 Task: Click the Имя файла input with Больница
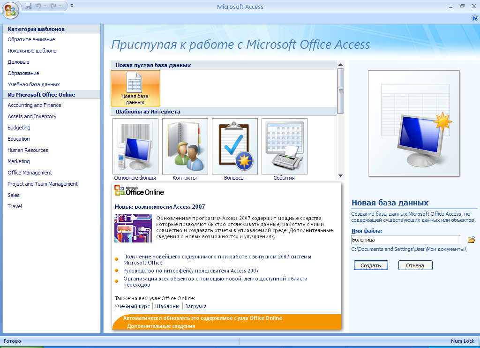406,240
